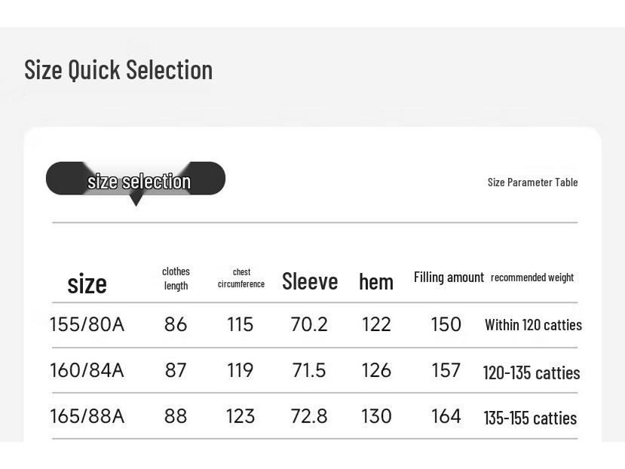Viewport: 625px width, 469px height.
Task: Click the 120-135 catties weight cell
Action: tap(532, 372)
